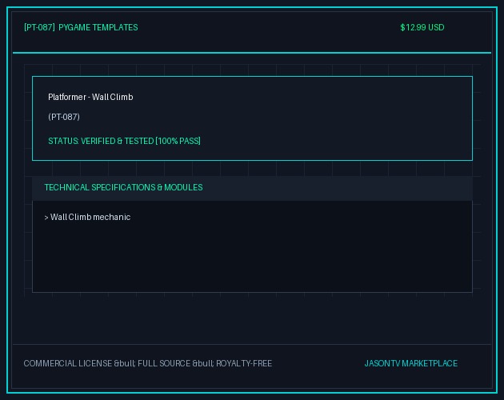Viewport: 504px width, 400px height.
Task: Click the STATUS VERIFIED & TESTED line
Action: coord(124,141)
